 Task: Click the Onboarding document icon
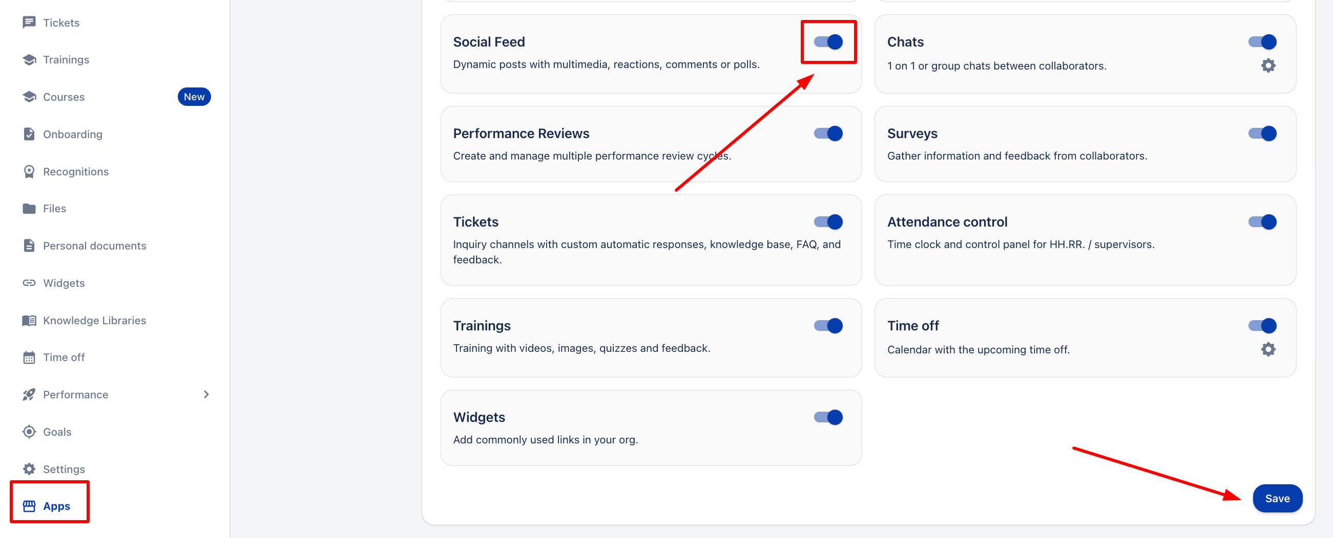click(29, 134)
